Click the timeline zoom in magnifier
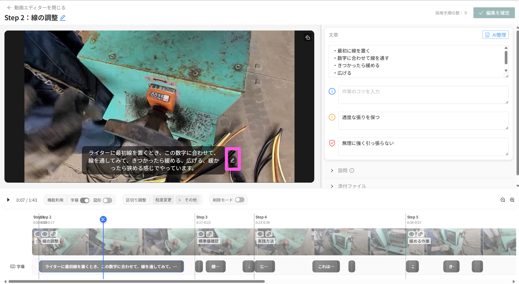The height and width of the screenshot is (284, 519). pyautogui.click(x=512, y=200)
